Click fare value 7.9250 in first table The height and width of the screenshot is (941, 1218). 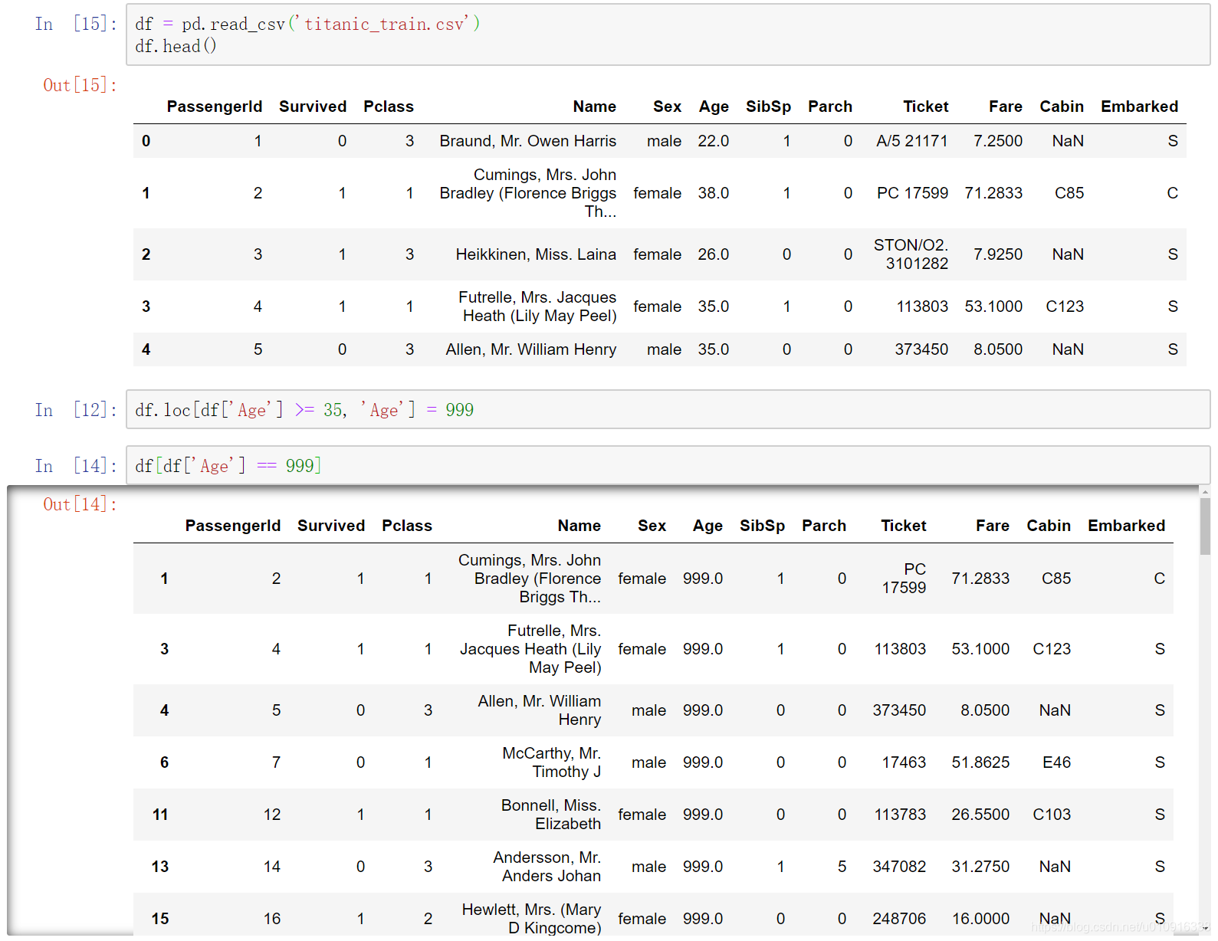pyautogui.click(x=998, y=254)
